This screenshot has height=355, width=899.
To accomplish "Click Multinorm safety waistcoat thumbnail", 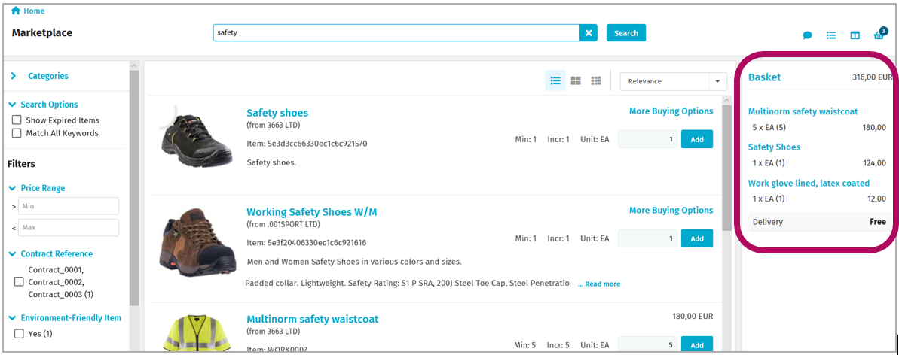I will 198,334.
